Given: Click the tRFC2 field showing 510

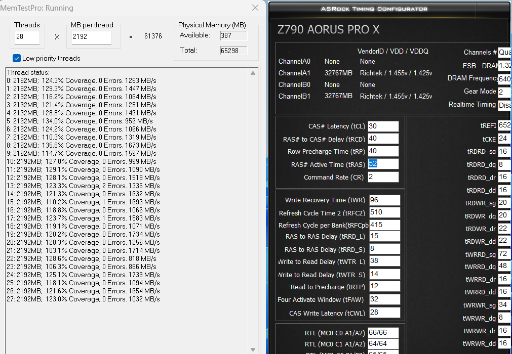Looking at the screenshot, I should [x=385, y=212].
